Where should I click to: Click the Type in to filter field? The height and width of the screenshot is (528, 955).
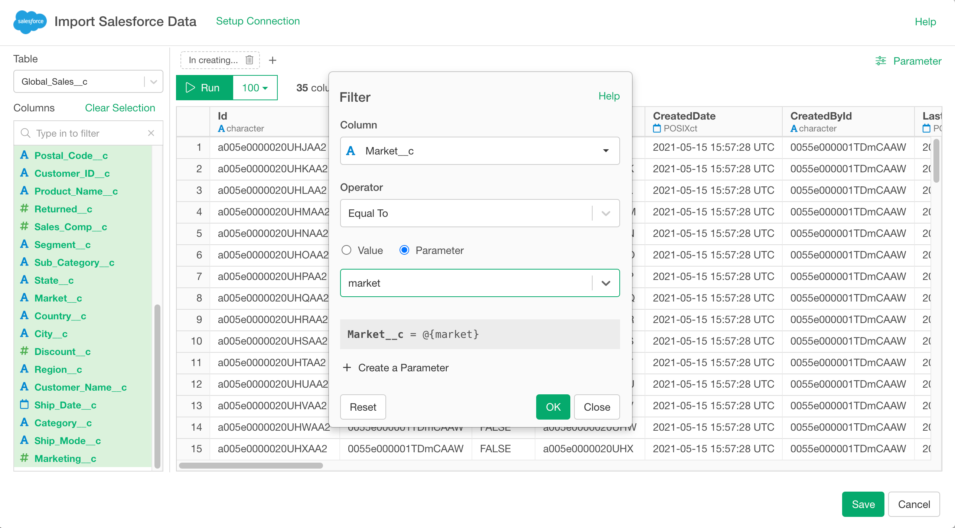pyautogui.click(x=88, y=133)
